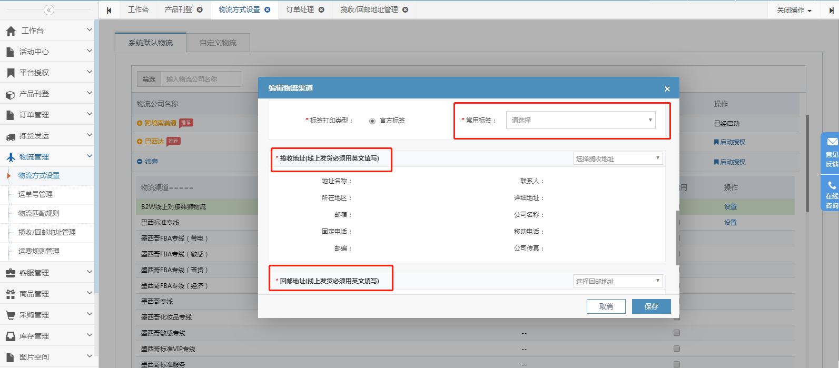
Task: Click the dialog's vertical scrollbar
Action: (677, 237)
